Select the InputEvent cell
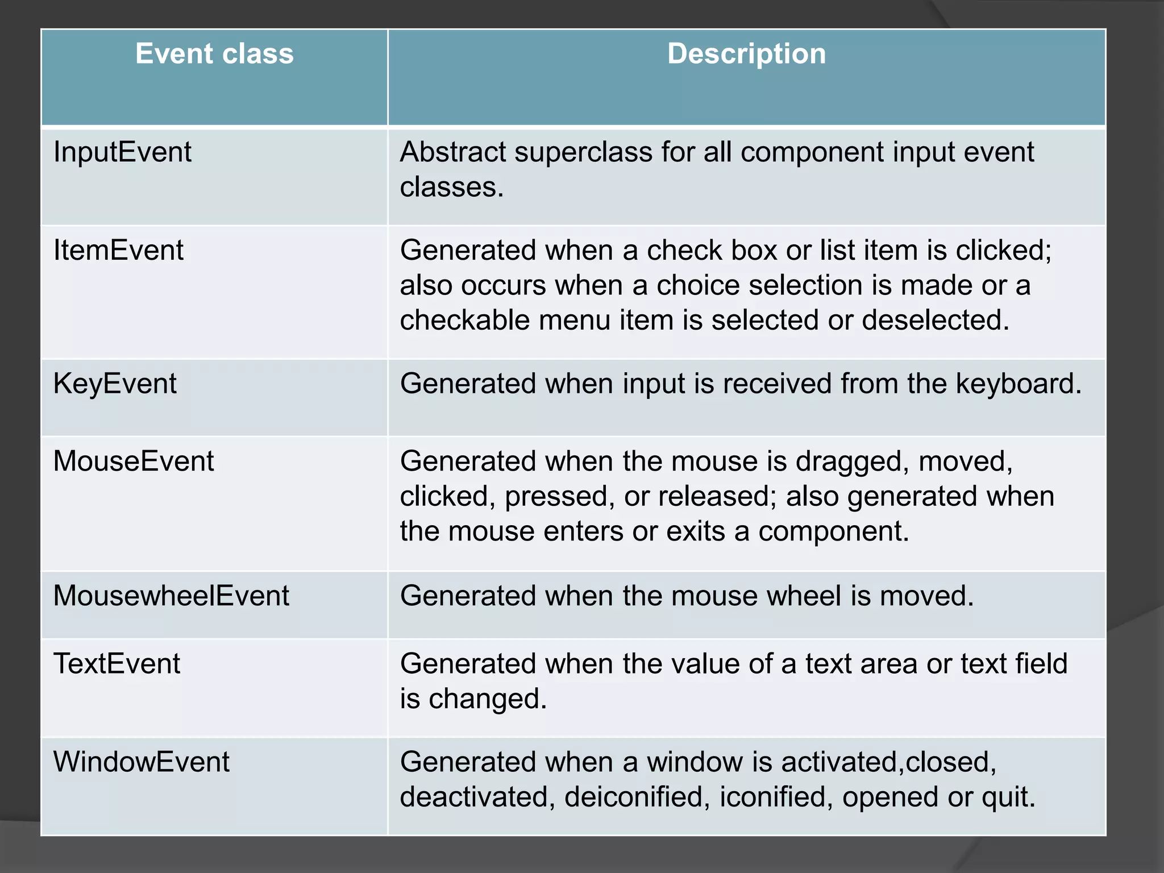1164x873 pixels. pyautogui.click(x=123, y=152)
